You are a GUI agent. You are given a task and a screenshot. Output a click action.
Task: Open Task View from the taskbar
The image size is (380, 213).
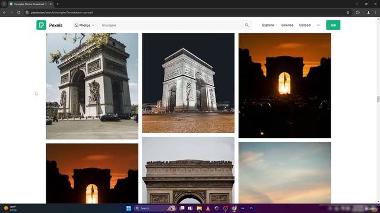[182, 208]
